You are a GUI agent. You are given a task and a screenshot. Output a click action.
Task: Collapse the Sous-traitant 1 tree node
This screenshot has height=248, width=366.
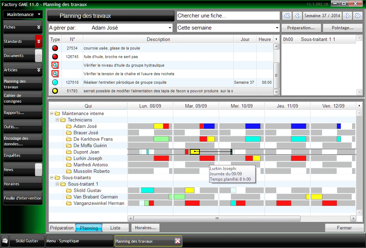57,184
